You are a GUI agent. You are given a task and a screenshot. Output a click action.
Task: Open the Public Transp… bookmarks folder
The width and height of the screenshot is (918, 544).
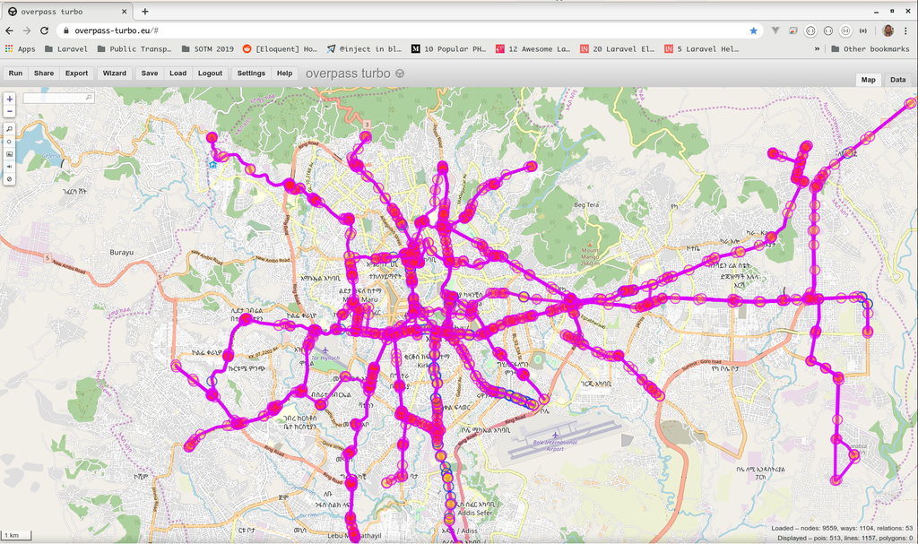[x=134, y=49]
